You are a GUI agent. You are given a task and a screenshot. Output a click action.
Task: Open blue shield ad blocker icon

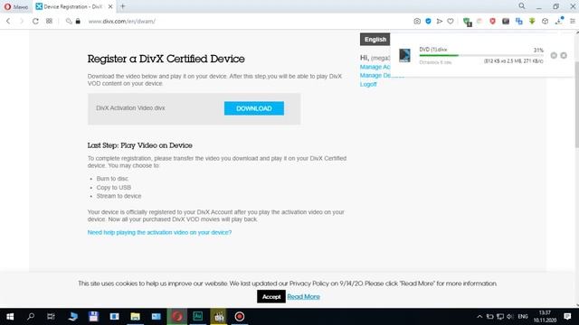pyautogui.click(x=428, y=22)
